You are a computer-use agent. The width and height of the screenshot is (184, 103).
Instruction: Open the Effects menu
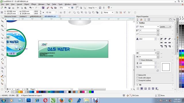34,4
